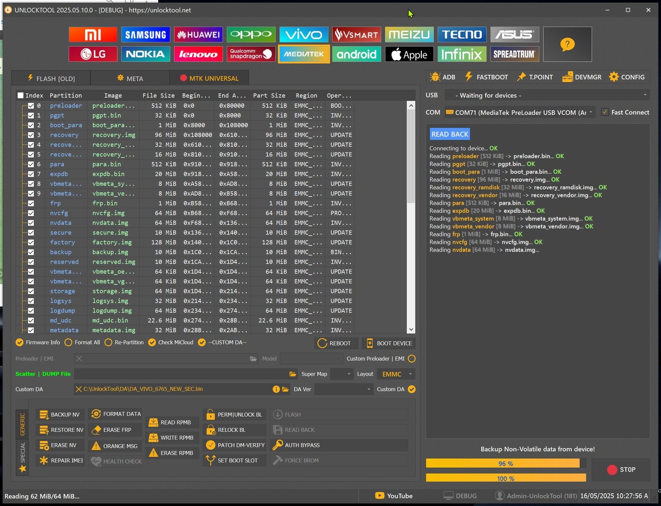661x506 pixels.
Task: Click the partition list vertical scrollbar
Action: (x=411, y=217)
